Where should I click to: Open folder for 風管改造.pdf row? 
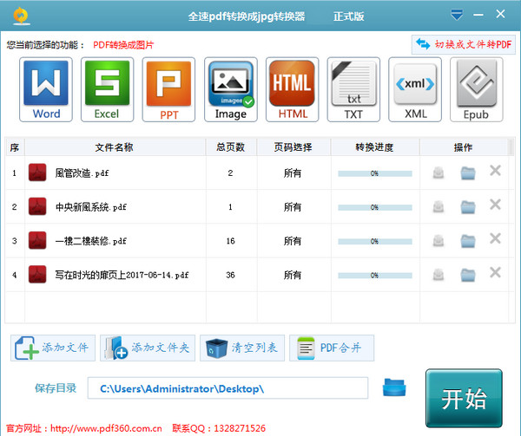pyautogui.click(x=468, y=172)
